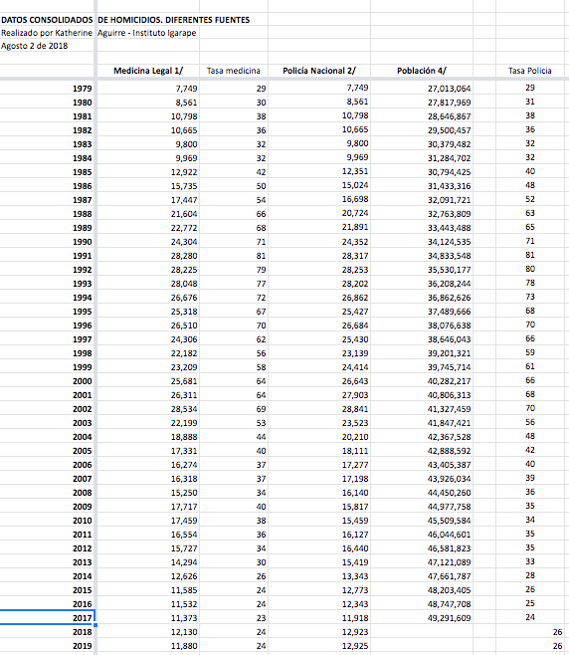Select the 1992 Tasa Policia value 80
Image resolution: width=569 pixels, height=655 pixels.
point(530,269)
